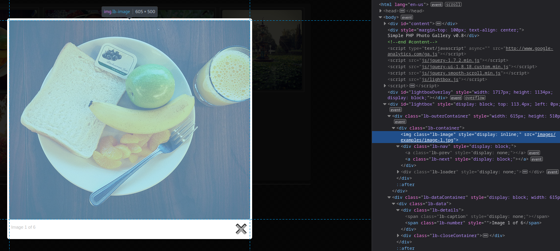Collapse the lb-outerContainer div node

coord(390,116)
